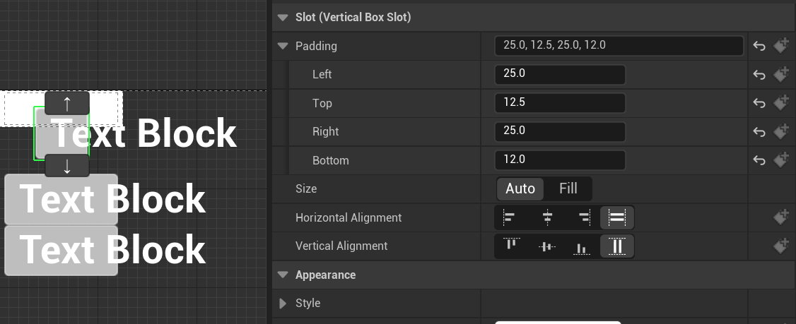Set slot Size to Auto

520,188
